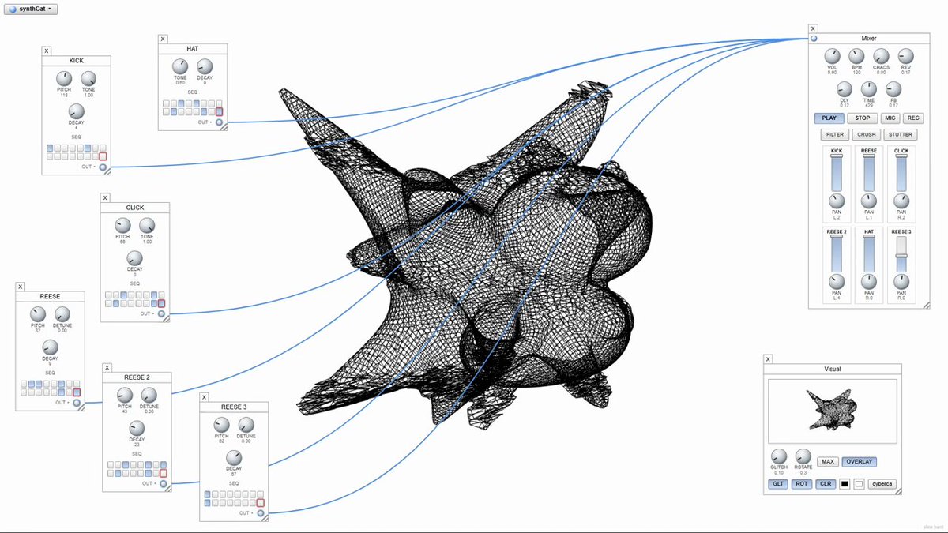Click the KICK PITCH knob
This screenshot has width=948, height=533.
[x=64, y=78]
